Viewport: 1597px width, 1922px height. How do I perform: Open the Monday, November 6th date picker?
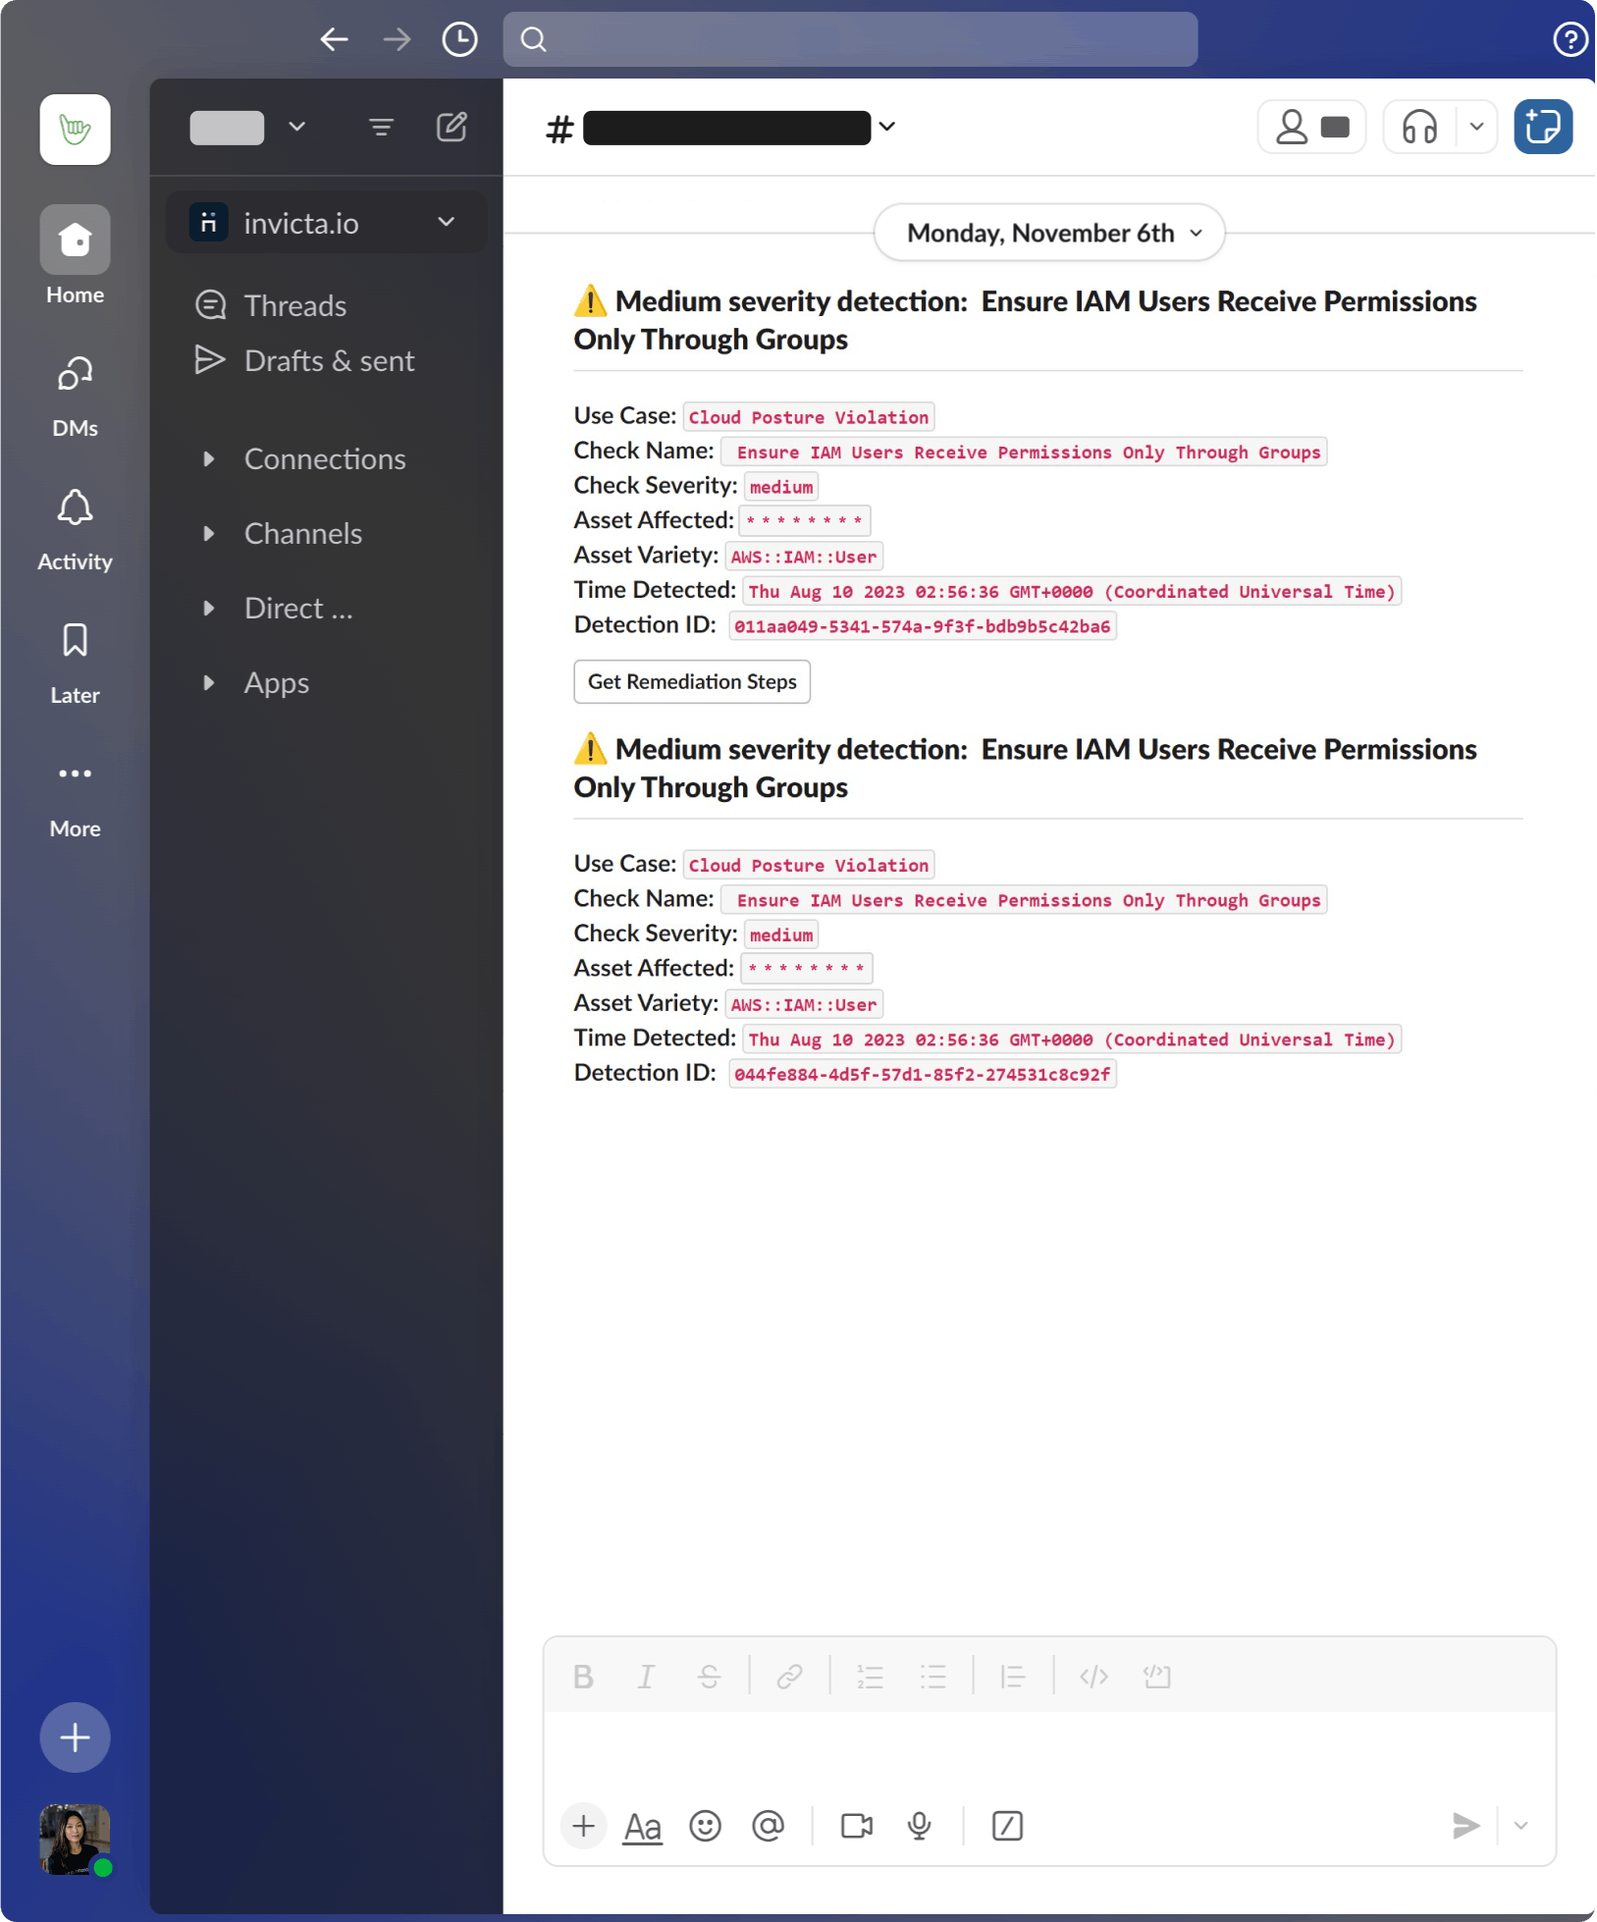coord(1049,233)
